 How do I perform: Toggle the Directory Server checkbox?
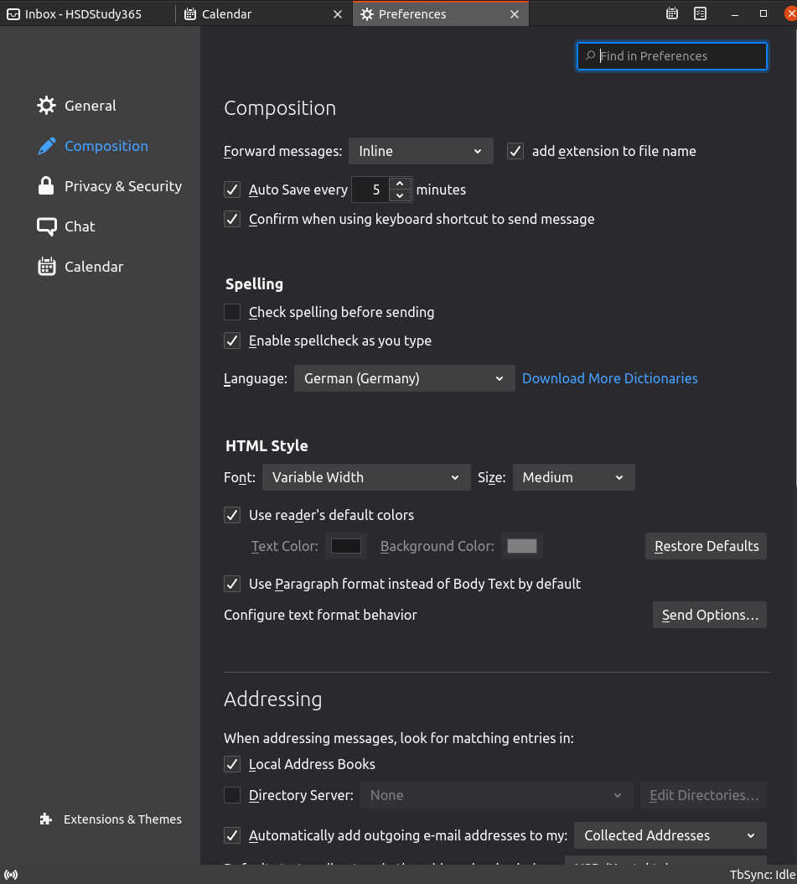(232, 795)
